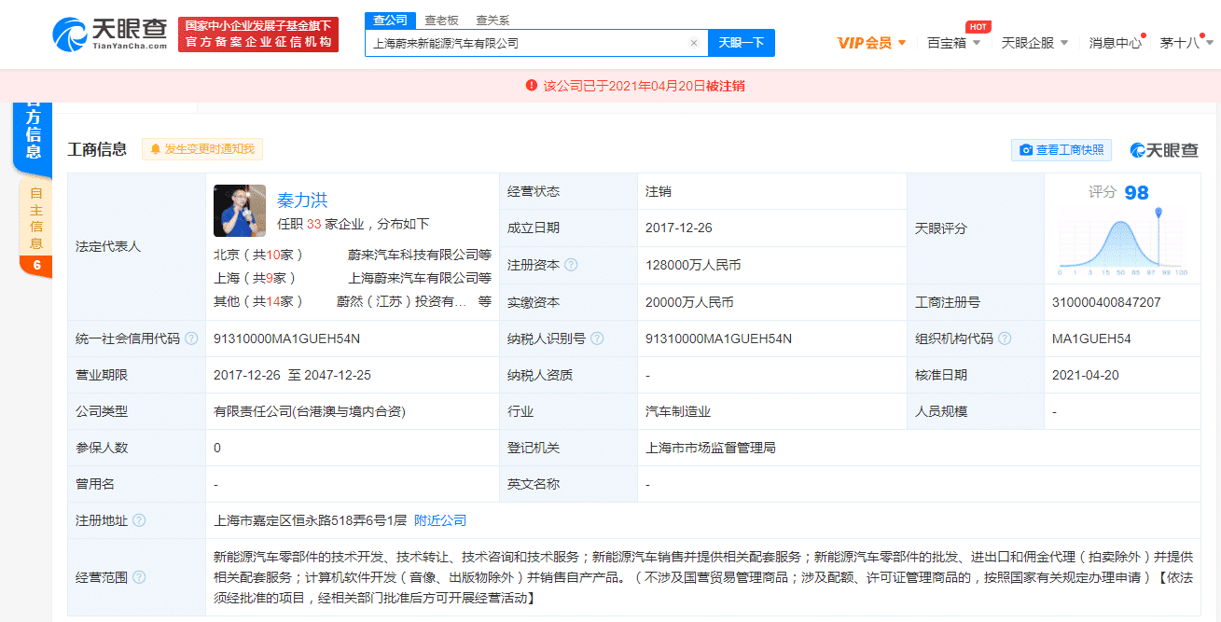Switch to 查老板 search tab
The width and height of the screenshot is (1221, 622).
(441, 21)
